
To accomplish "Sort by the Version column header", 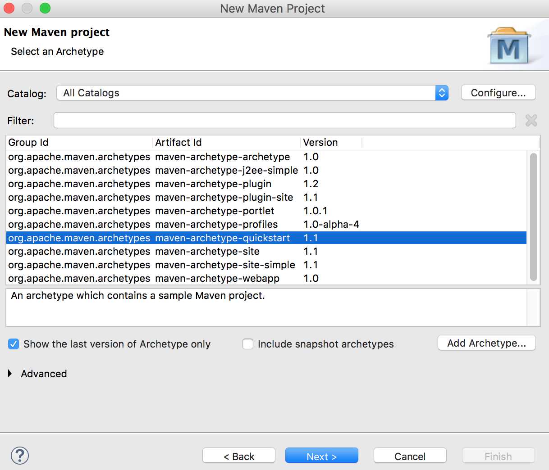I will tap(331, 142).
